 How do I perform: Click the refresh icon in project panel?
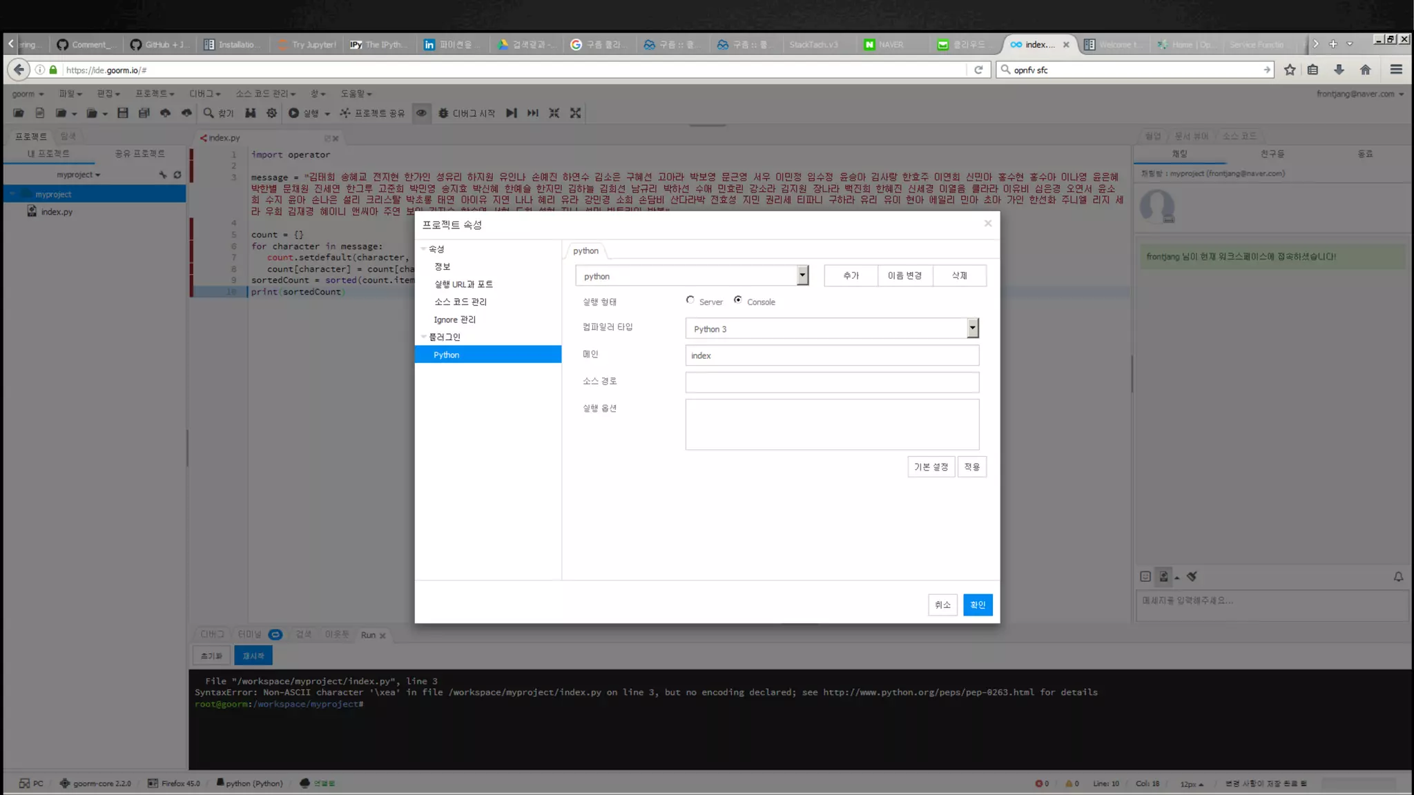[x=177, y=175]
